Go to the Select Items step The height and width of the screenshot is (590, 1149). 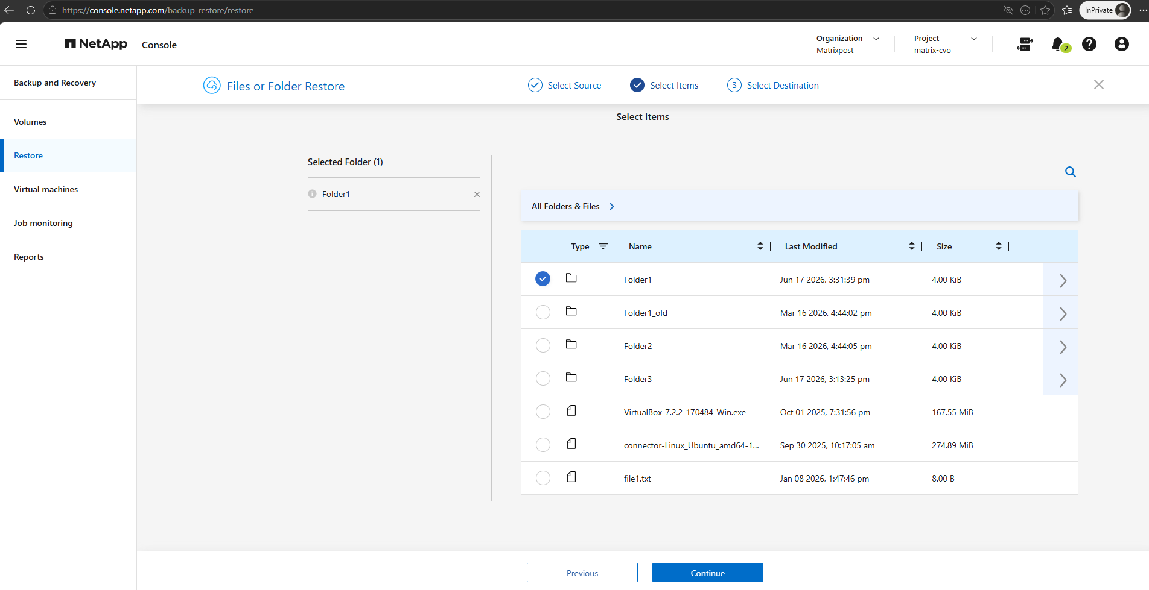[664, 85]
